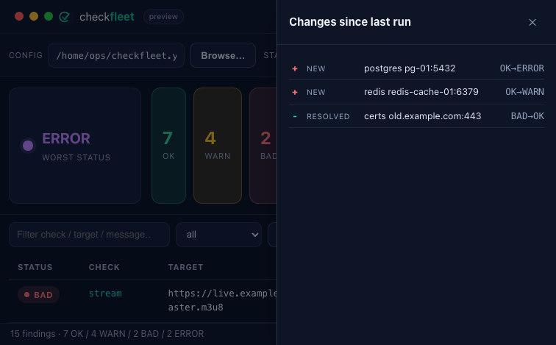The height and width of the screenshot is (345, 556).
Task: Click the green window maximize dot
Action: [49, 16]
